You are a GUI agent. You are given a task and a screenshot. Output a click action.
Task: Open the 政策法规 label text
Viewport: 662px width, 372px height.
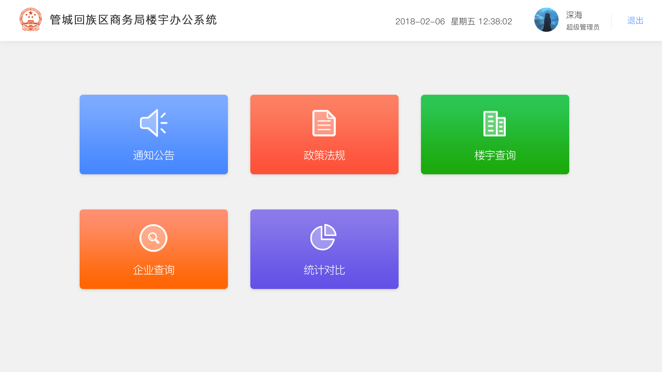pyautogui.click(x=324, y=155)
